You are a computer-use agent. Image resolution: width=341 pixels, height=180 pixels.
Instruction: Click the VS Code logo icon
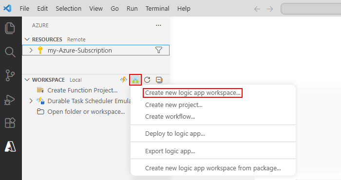7,8
